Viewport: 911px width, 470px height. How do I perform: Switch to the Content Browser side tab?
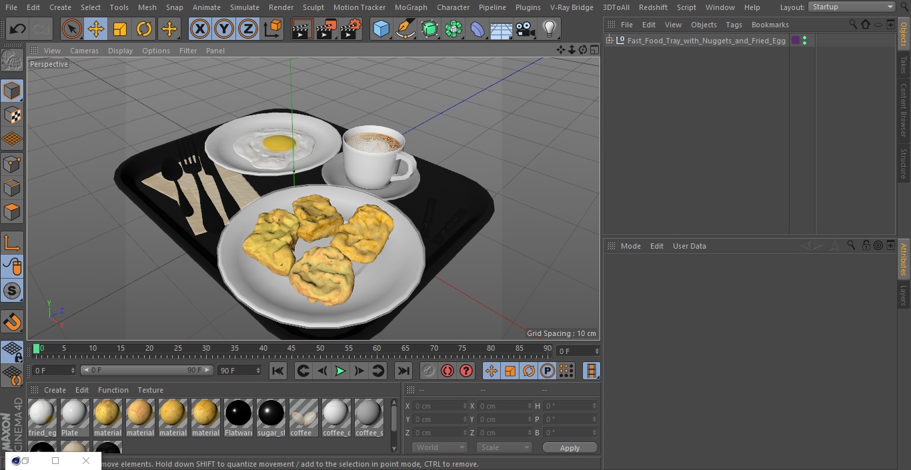point(904,109)
